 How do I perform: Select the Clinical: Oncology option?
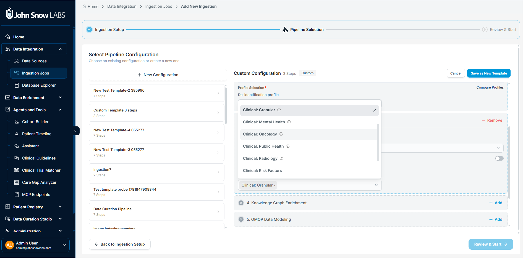coord(308,134)
